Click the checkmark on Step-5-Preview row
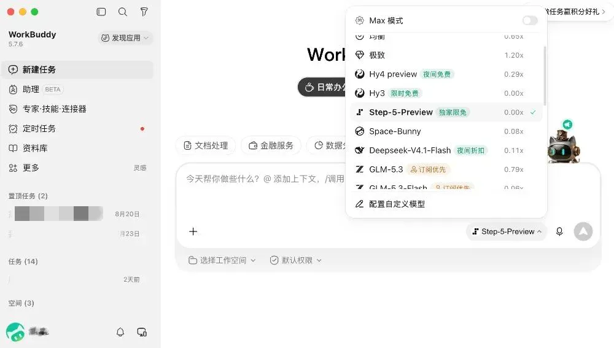Screen dimensions: 614x348 [x=533, y=112]
